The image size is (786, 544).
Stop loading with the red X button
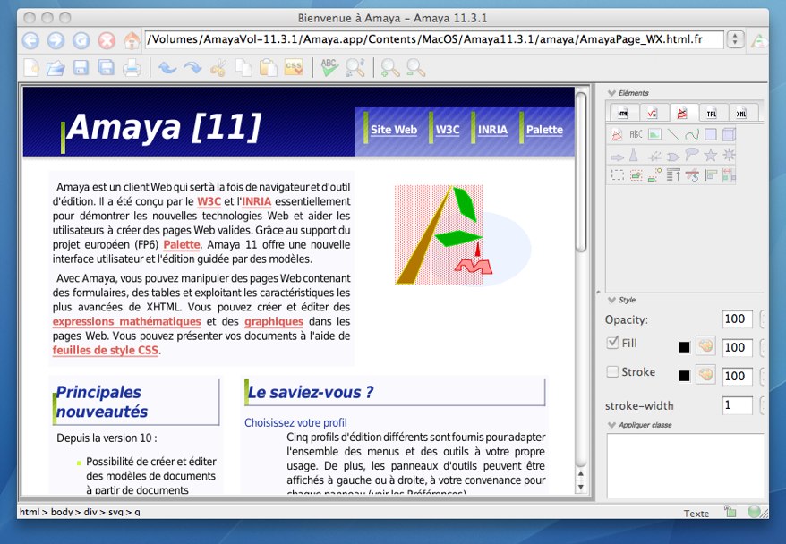pos(107,40)
